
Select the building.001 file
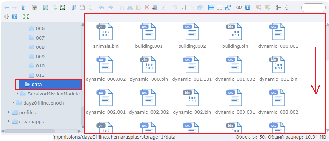[x=149, y=36]
